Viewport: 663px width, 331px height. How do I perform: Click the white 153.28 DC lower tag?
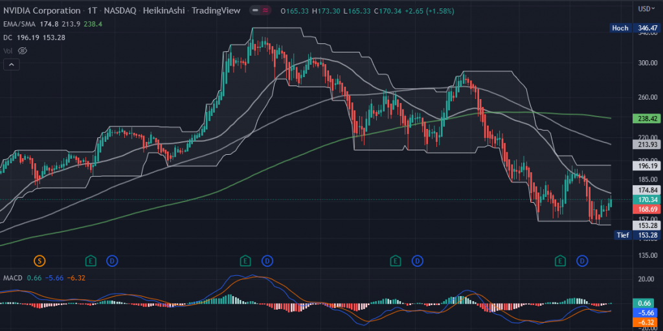[646, 225]
